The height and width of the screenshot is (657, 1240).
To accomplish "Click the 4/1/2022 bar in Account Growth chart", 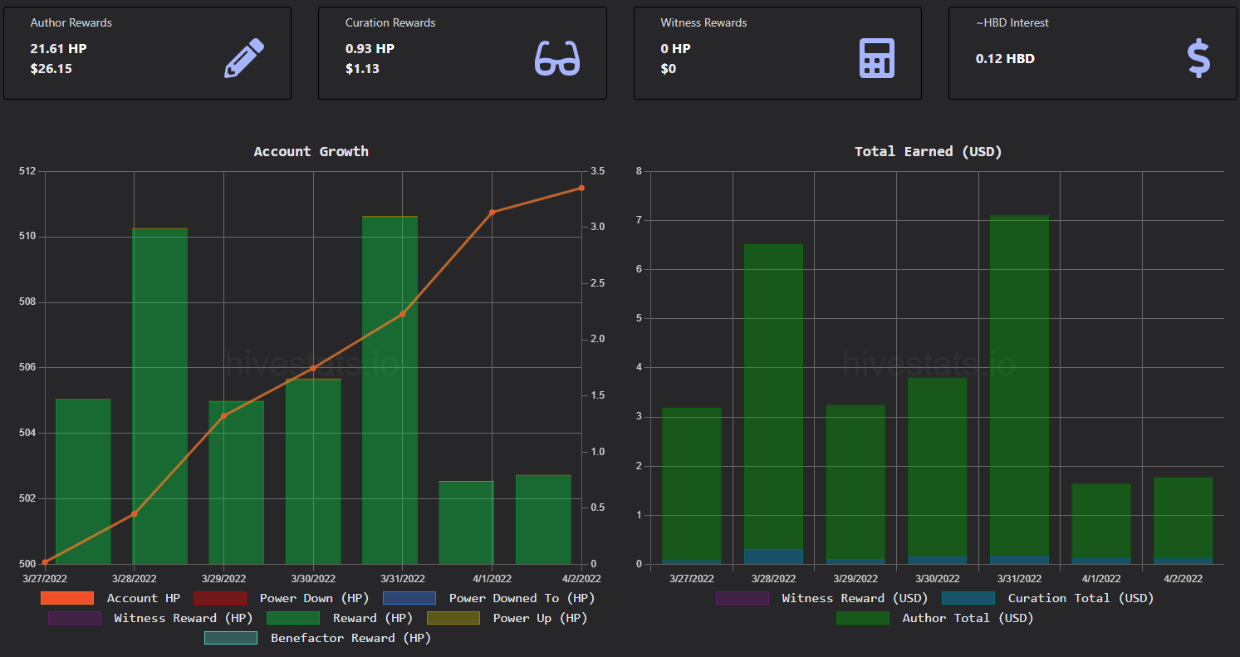I will point(467,522).
